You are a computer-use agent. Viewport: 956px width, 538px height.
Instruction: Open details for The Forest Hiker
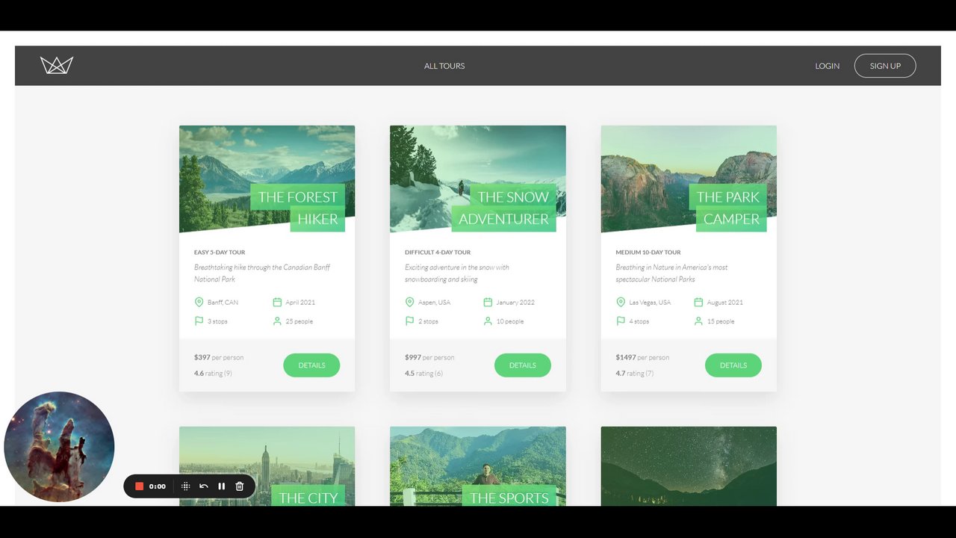(311, 365)
